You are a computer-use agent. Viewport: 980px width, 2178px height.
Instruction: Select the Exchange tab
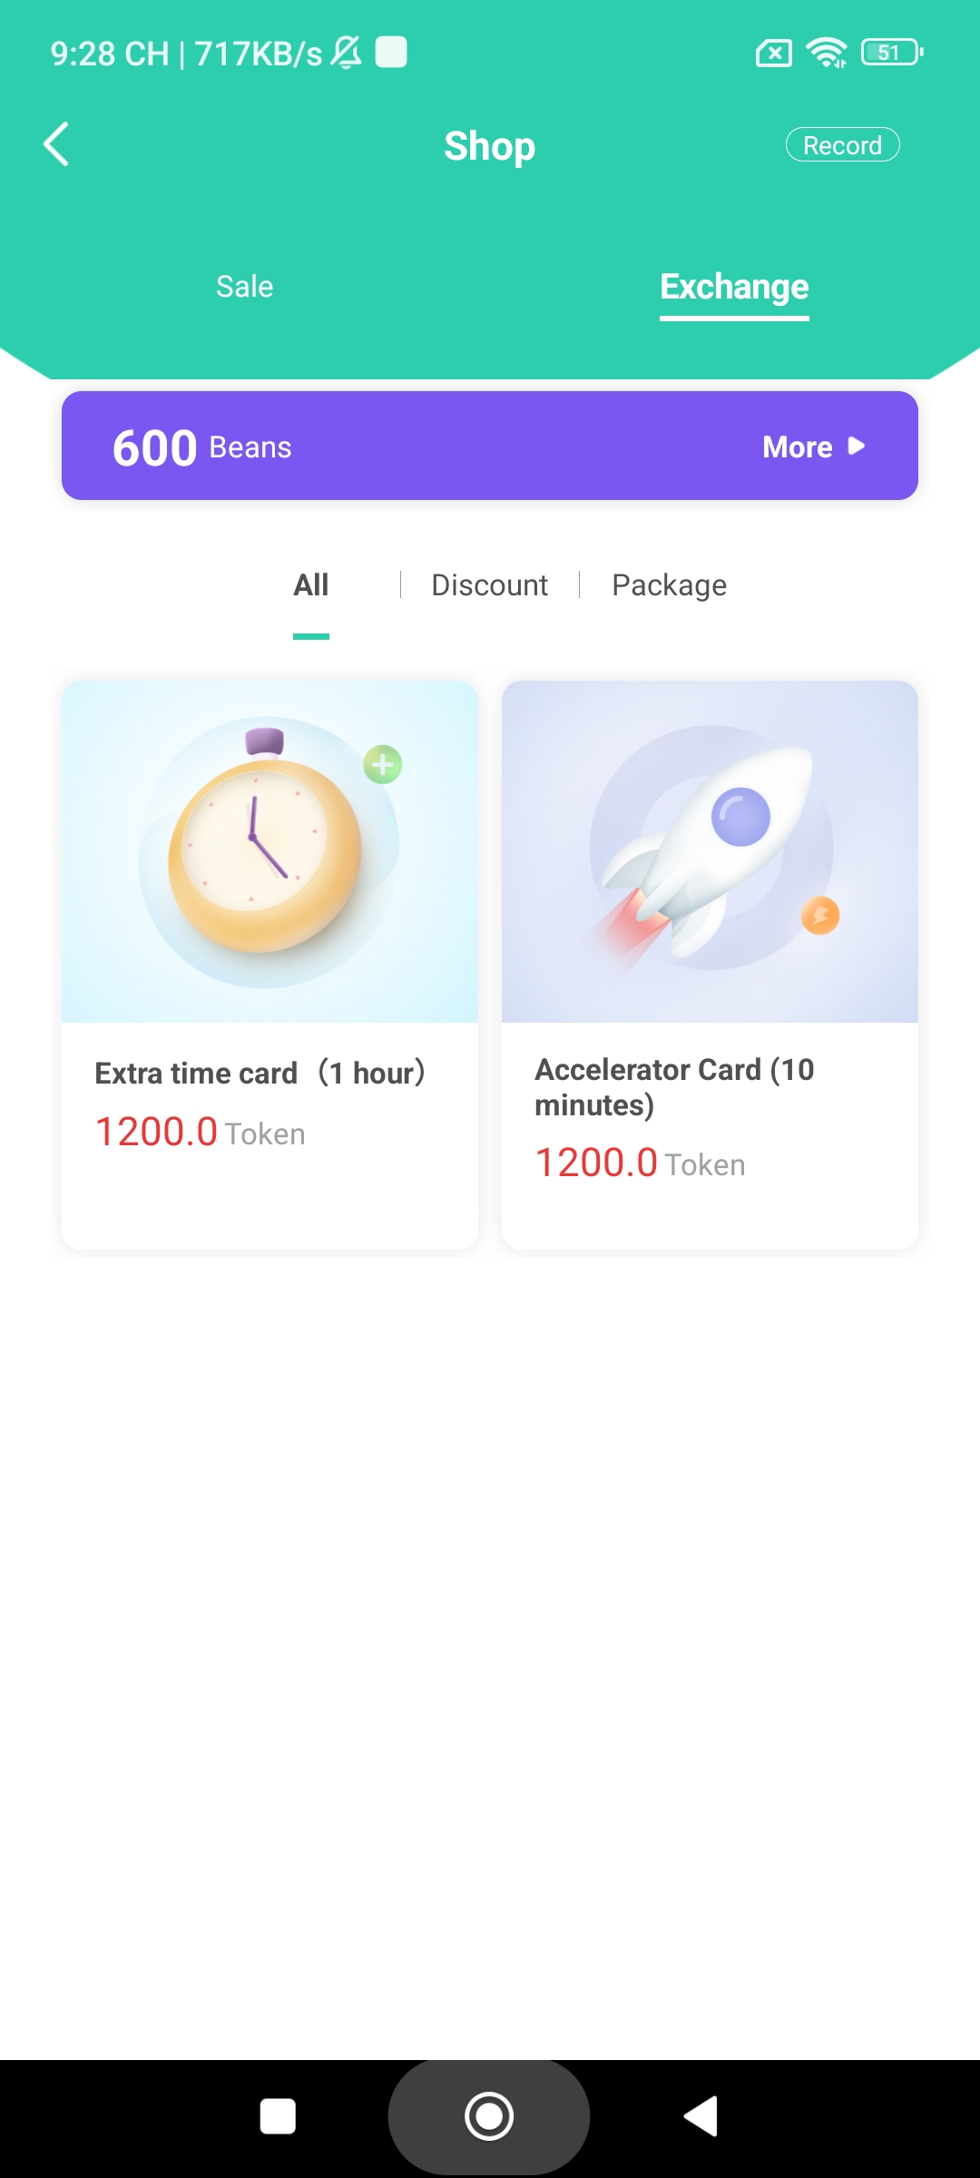coord(734,287)
